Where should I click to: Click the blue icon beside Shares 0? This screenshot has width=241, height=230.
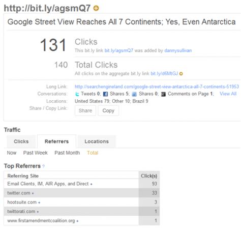134,94
